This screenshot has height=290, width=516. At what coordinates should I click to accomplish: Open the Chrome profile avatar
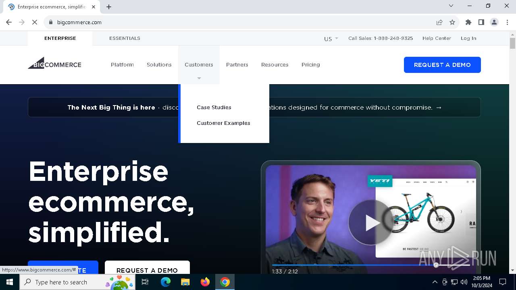(x=494, y=22)
